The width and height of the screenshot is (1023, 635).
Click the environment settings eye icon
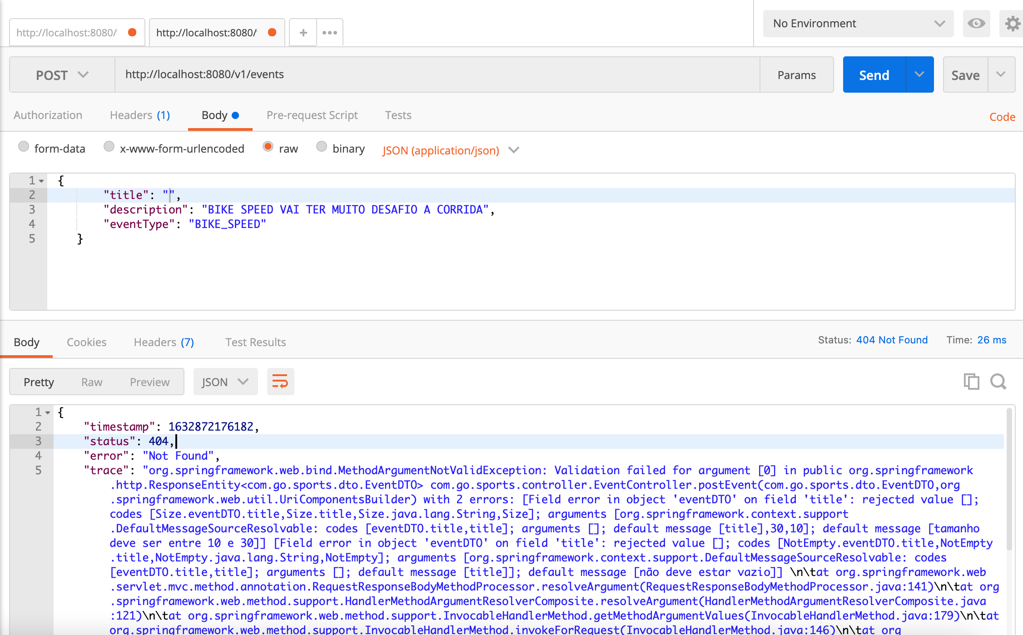976,24
